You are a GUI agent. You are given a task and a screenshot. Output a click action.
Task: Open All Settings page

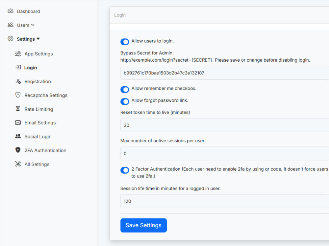(37, 164)
